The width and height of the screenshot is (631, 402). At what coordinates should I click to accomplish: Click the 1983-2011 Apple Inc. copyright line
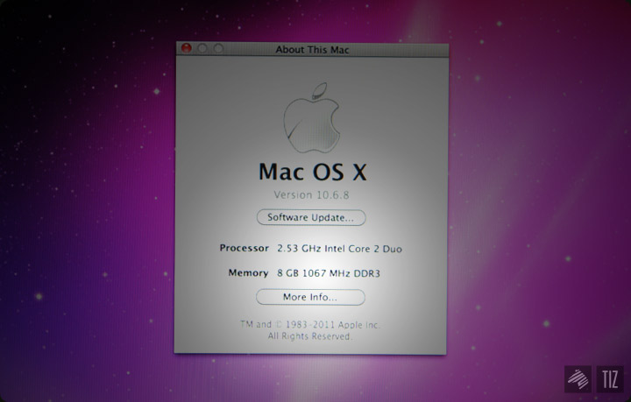tap(311, 324)
